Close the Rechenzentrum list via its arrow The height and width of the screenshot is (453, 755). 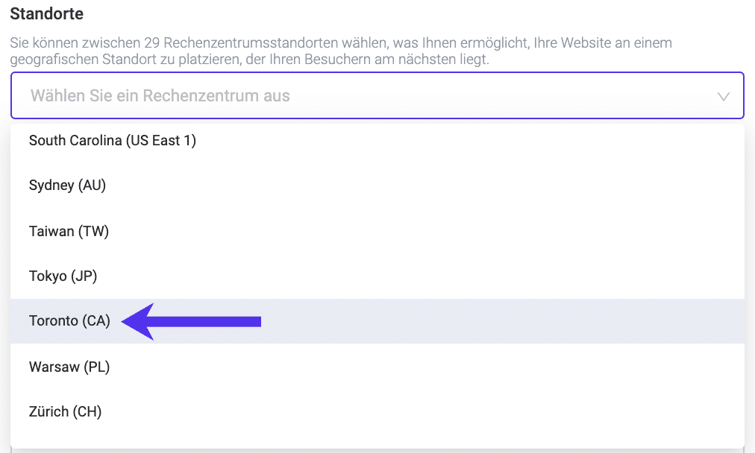pyautogui.click(x=723, y=96)
